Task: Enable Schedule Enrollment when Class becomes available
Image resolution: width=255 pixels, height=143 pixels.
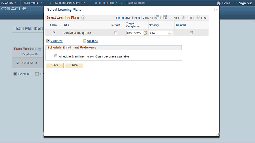Action: pos(56,56)
